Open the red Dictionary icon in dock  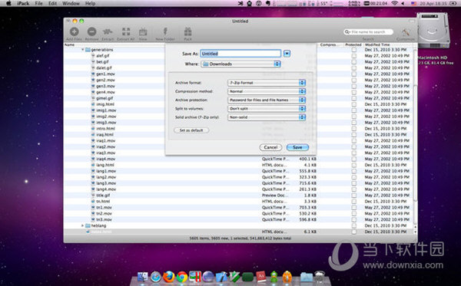(x=260, y=277)
